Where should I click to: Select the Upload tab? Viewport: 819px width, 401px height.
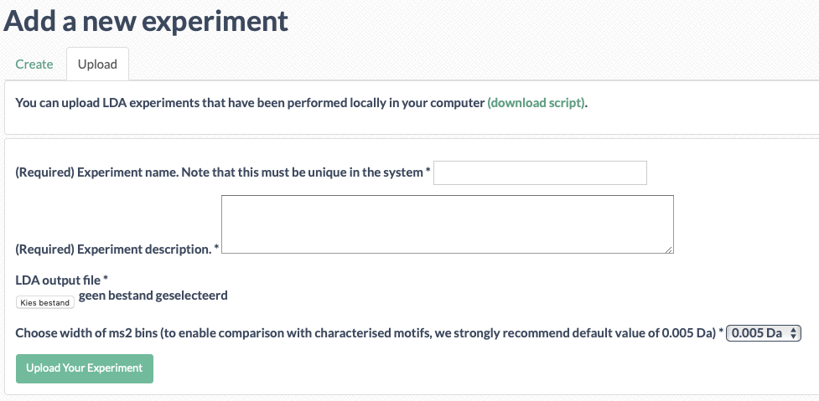[97, 64]
